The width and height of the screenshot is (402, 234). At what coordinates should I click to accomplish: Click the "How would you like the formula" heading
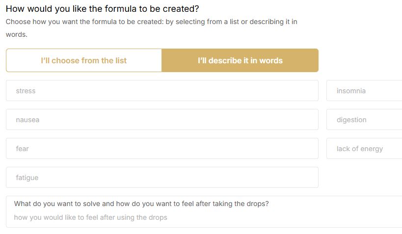pos(102,9)
